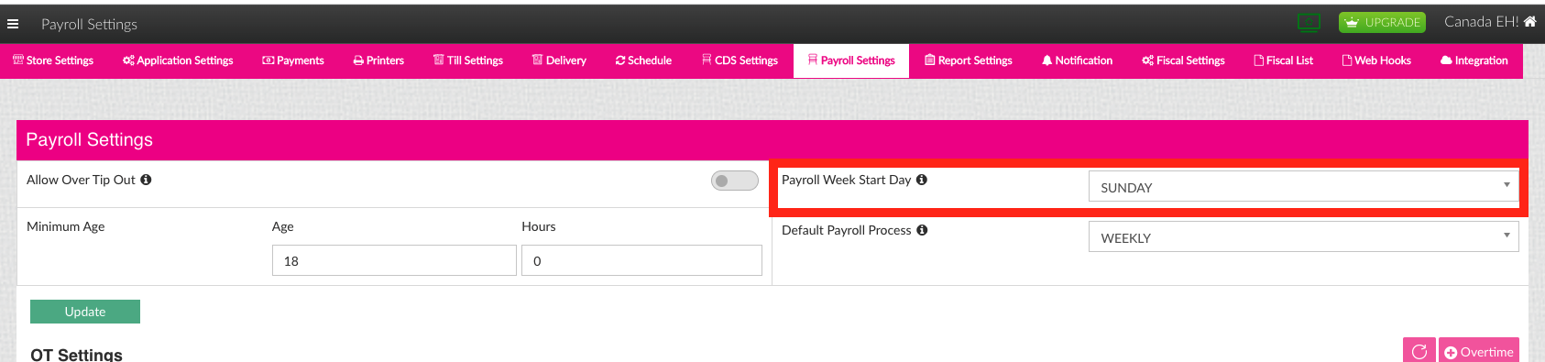Toggle the Allow Over Tip Out switch
This screenshot has height=362, width=1545.
[735, 181]
